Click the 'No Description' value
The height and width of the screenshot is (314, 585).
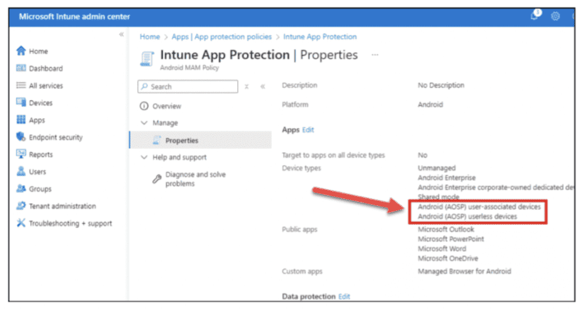pos(441,85)
